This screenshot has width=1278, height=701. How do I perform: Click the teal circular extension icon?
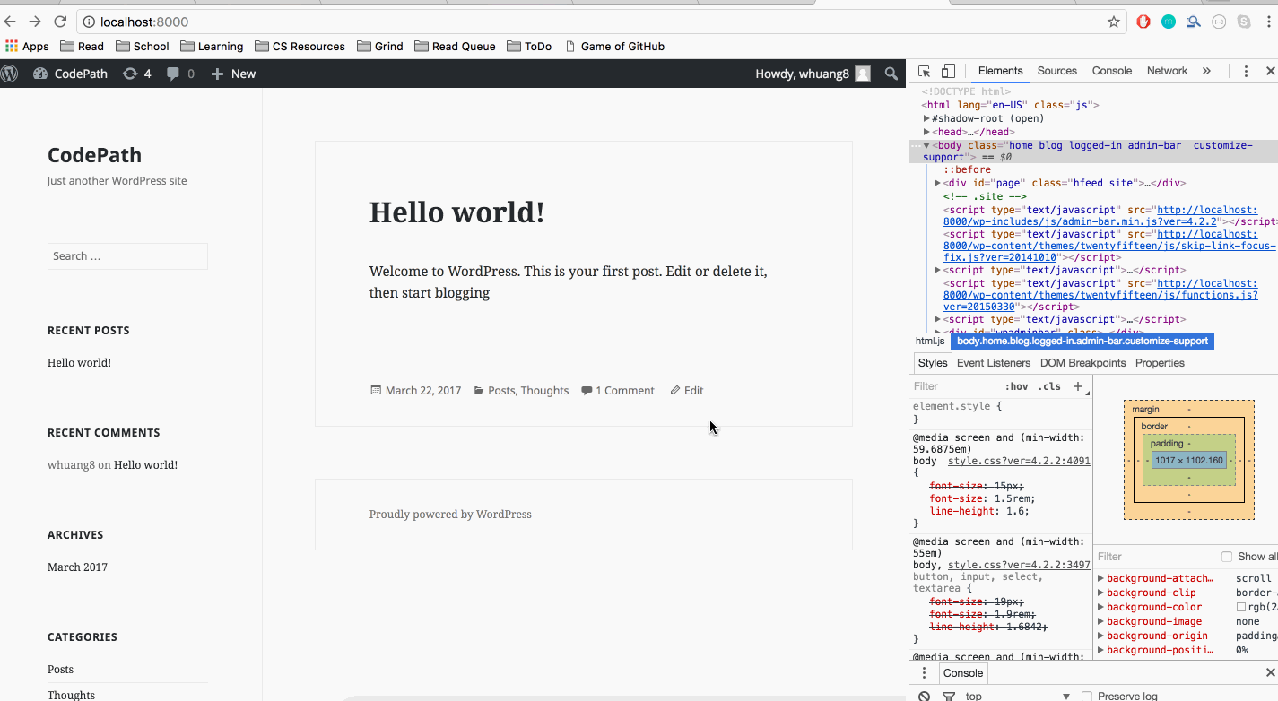tap(1168, 22)
